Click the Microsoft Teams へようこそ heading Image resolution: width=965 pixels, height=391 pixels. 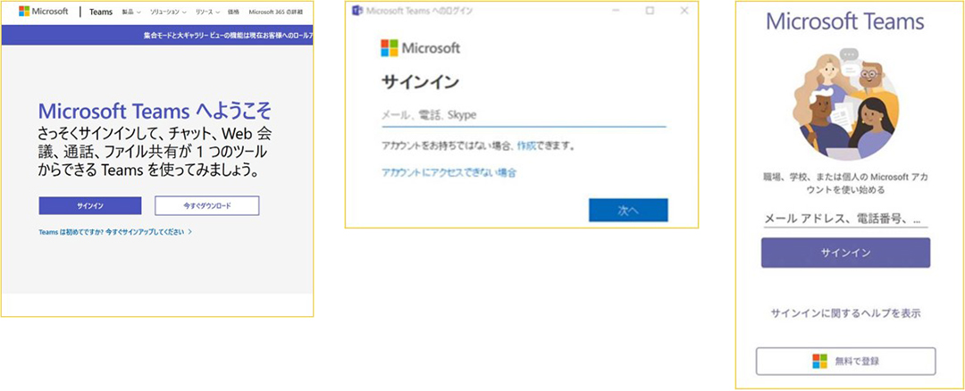(x=155, y=112)
